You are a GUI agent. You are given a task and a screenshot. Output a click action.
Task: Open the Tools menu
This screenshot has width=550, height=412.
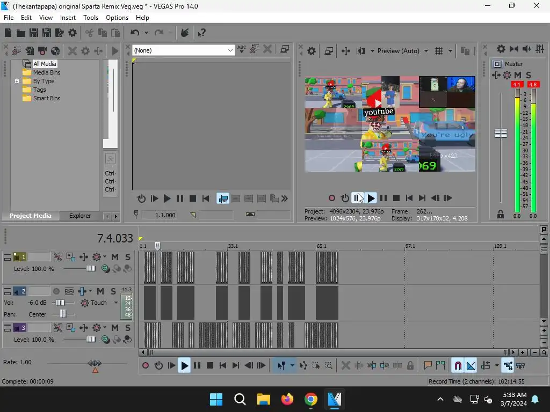[x=90, y=18]
